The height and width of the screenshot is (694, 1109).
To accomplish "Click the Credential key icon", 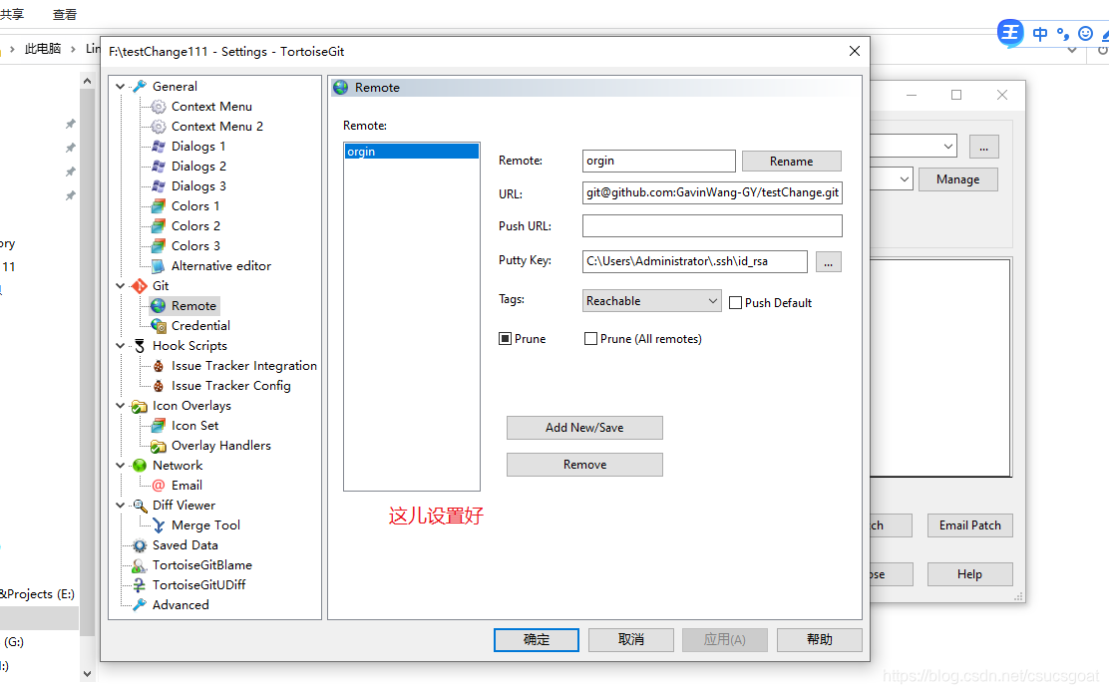I will click(x=159, y=326).
